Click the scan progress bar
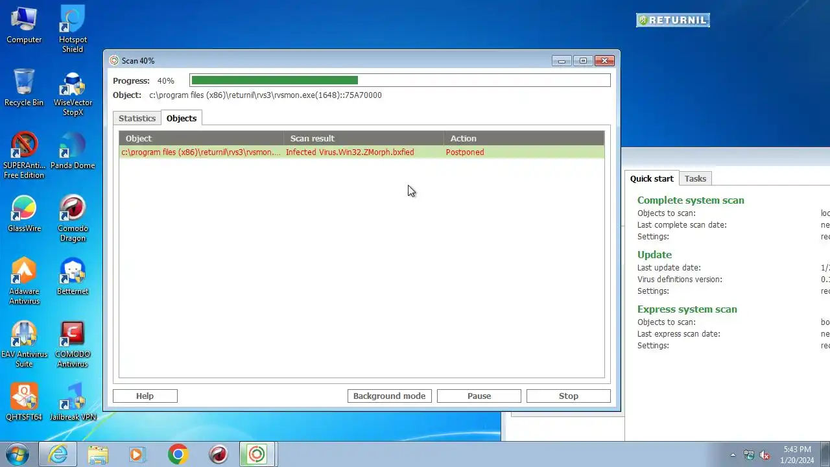This screenshot has height=467, width=830. pyautogui.click(x=400, y=80)
